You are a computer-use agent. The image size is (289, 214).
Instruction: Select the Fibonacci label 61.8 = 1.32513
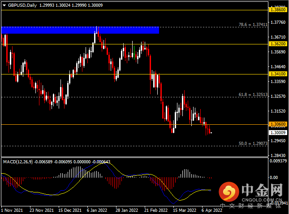253,95
